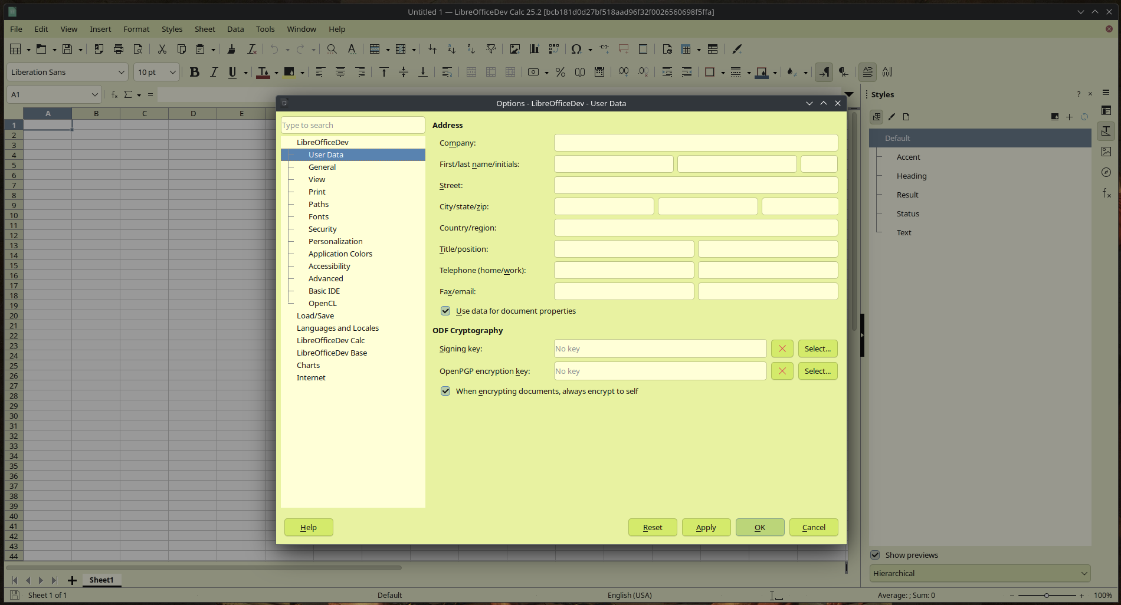This screenshot has width=1121, height=605.
Task: Toggle Use data for document properties checkbox
Action: [x=445, y=311]
